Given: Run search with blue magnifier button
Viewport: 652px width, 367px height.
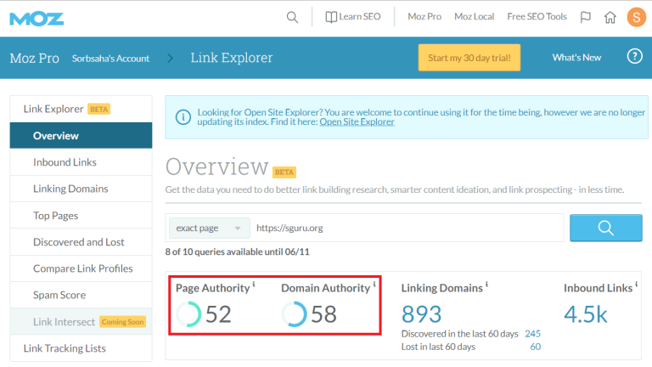Looking at the screenshot, I should pyautogui.click(x=606, y=228).
